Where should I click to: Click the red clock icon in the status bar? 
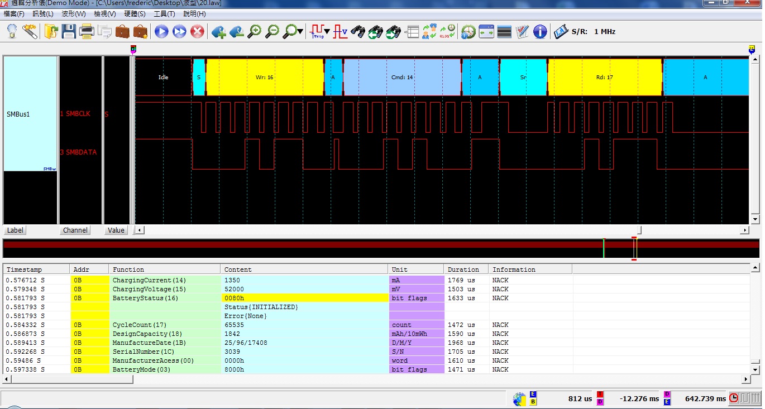[x=734, y=398]
